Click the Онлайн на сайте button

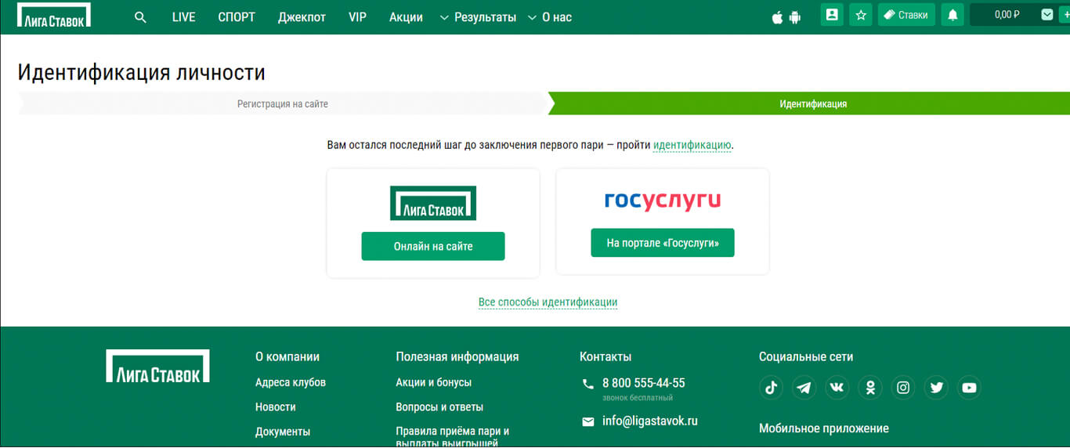(433, 246)
